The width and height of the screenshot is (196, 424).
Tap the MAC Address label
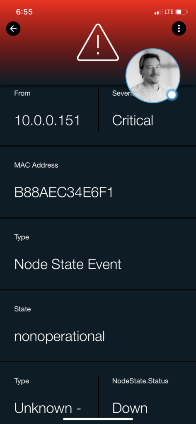coord(36,165)
